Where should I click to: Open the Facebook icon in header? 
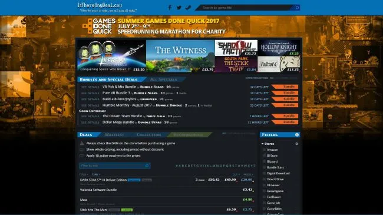[x=170, y=7]
